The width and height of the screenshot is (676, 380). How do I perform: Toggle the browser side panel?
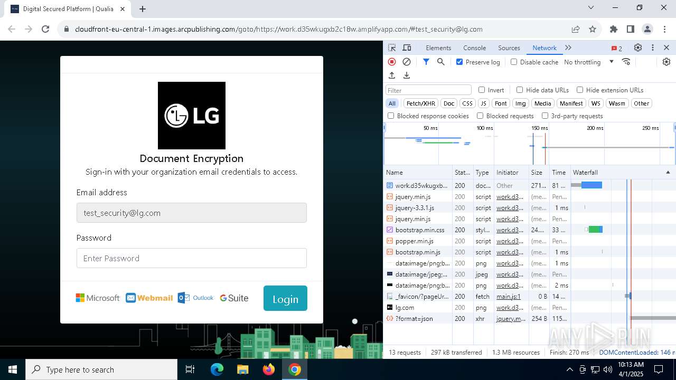click(631, 29)
